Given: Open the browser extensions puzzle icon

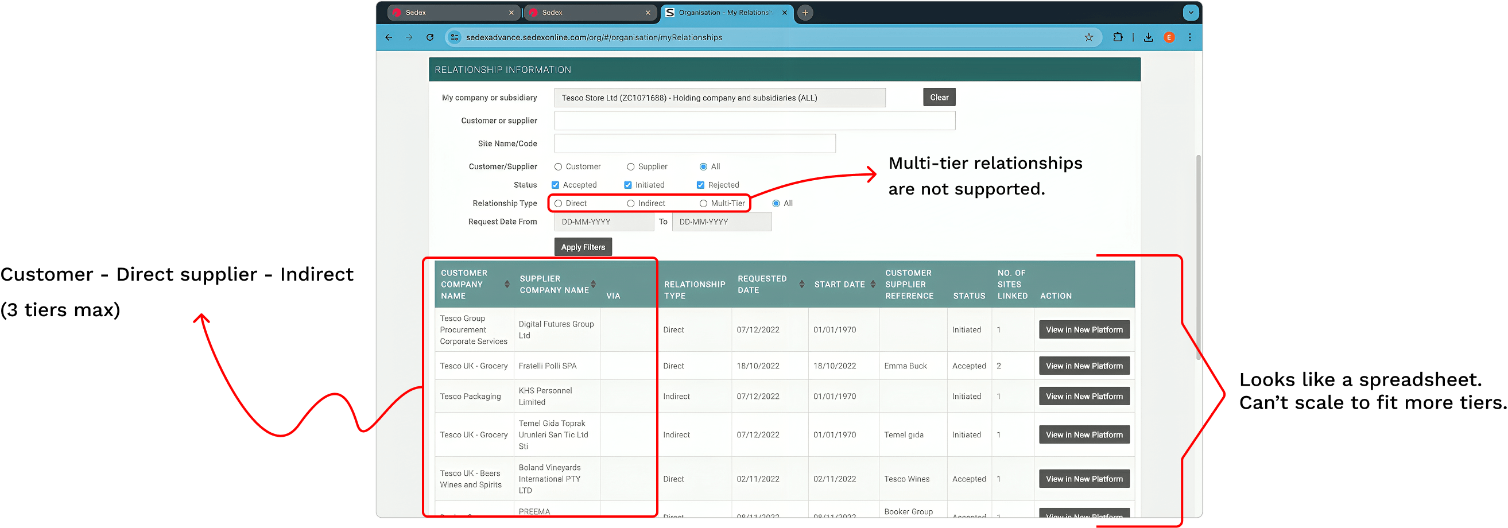Looking at the screenshot, I should (x=1118, y=37).
